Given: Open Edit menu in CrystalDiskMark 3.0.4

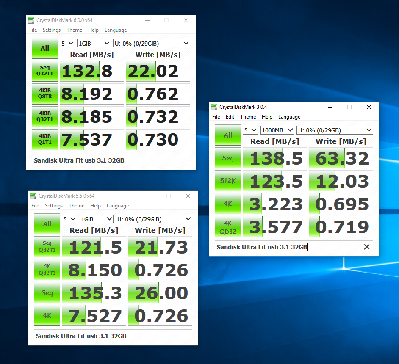Looking at the screenshot, I should 230,117.
